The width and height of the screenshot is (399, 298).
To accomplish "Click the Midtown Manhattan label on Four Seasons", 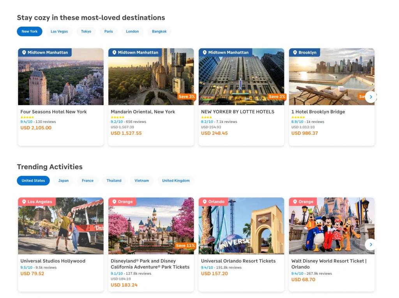I will (x=48, y=53).
